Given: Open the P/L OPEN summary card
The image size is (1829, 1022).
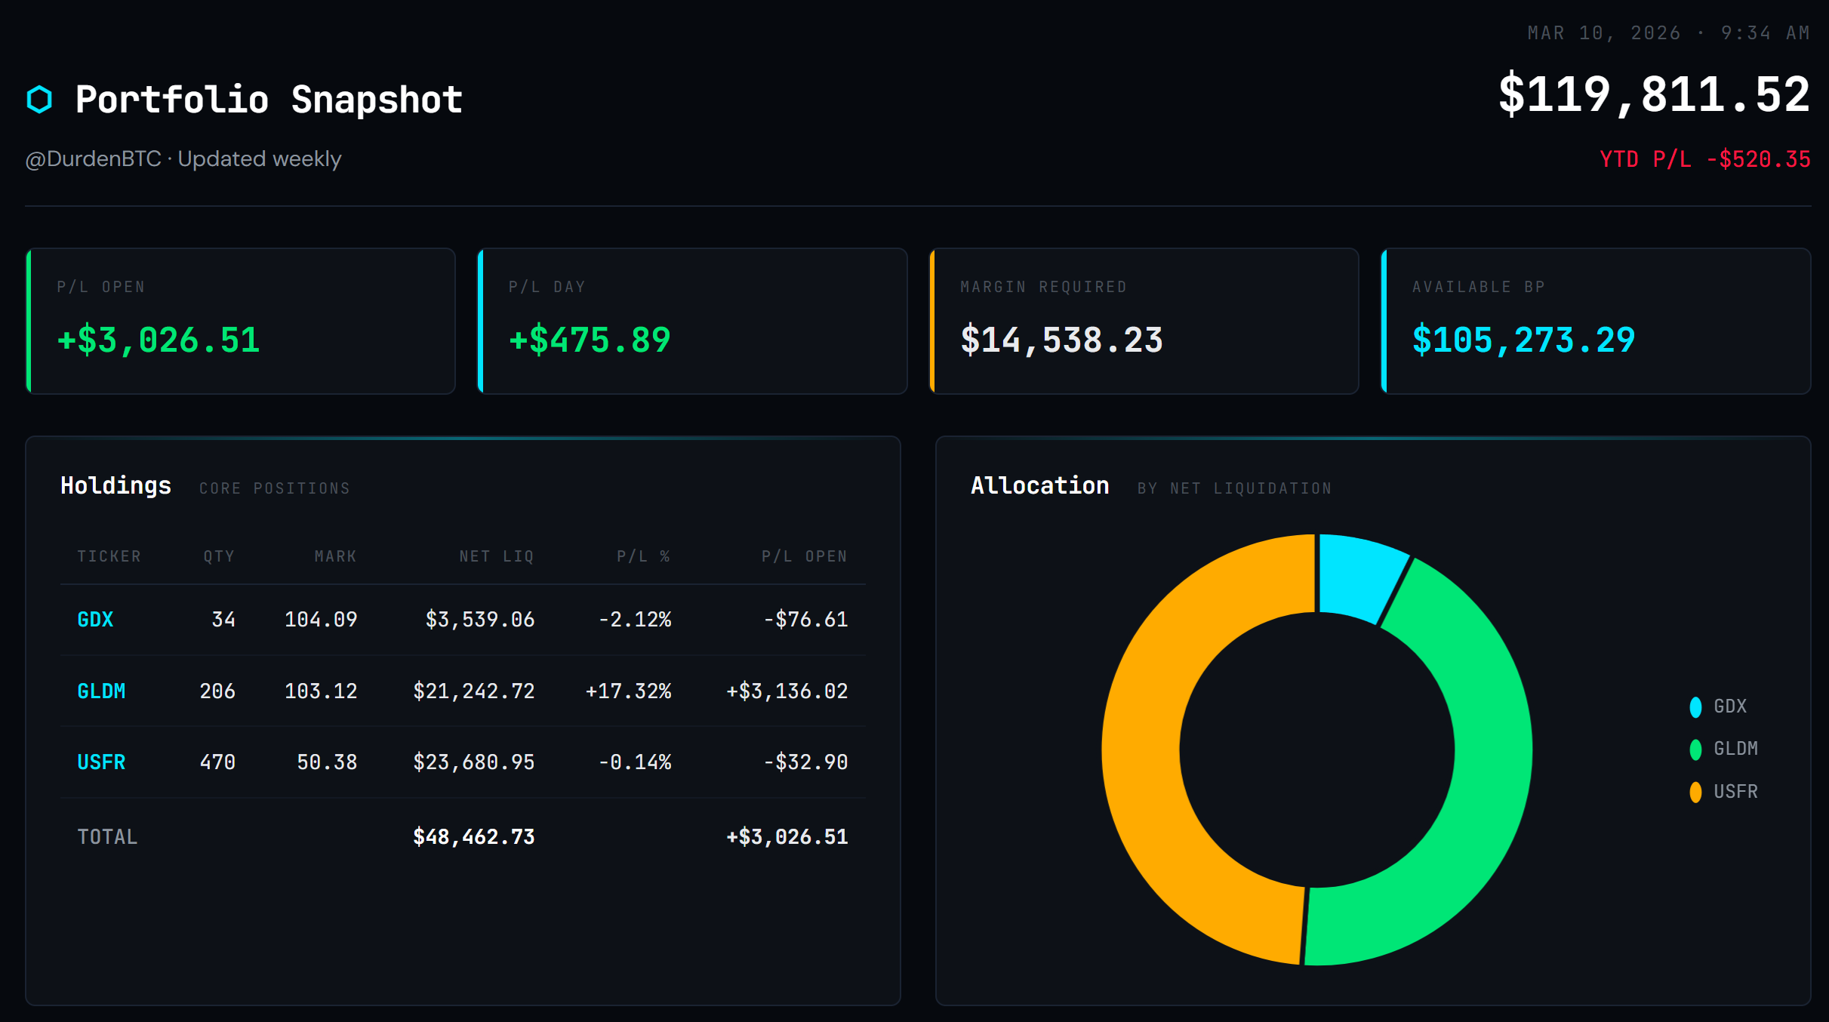Looking at the screenshot, I should pyautogui.click(x=240, y=321).
